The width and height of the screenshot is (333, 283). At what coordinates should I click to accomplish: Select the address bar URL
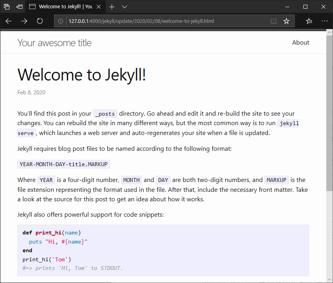[141, 21]
